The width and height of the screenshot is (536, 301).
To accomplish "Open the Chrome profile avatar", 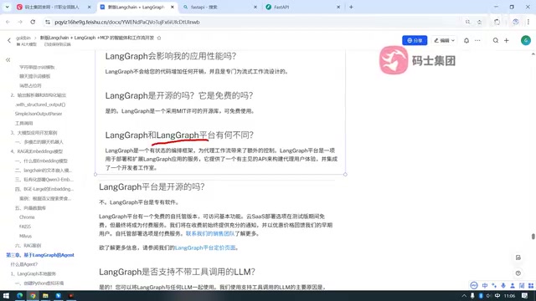I will [516, 22].
